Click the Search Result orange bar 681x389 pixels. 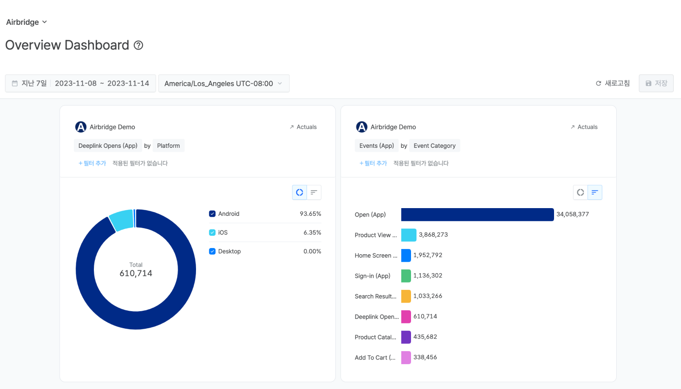406,296
